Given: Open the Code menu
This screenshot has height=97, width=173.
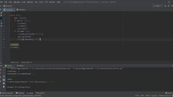Looking at the screenshot, I should [x=24, y=2].
